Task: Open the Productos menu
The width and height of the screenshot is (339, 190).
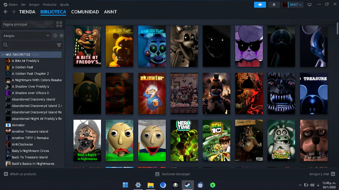Action: [49, 5]
